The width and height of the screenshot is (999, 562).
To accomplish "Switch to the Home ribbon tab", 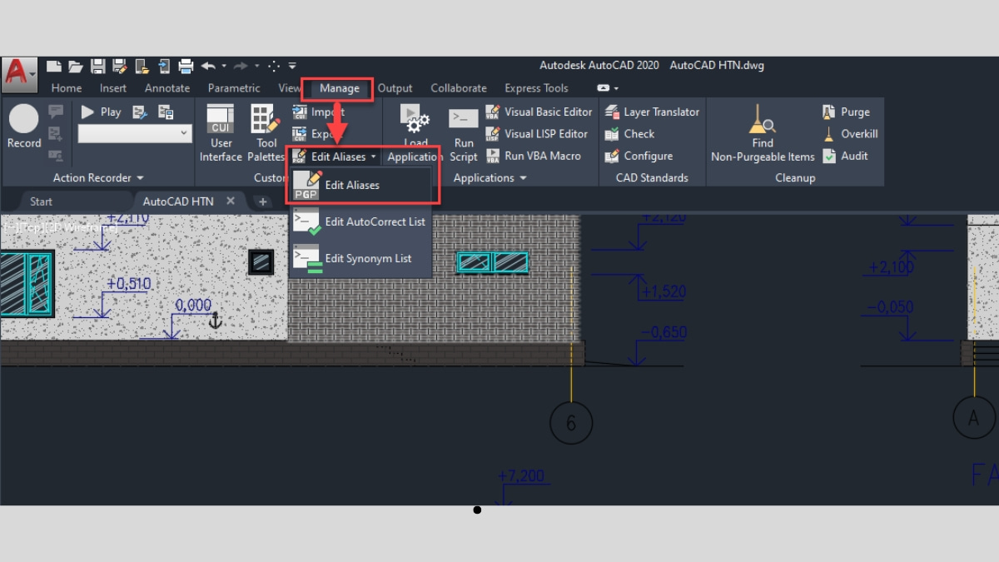I will (x=67, y=88).
